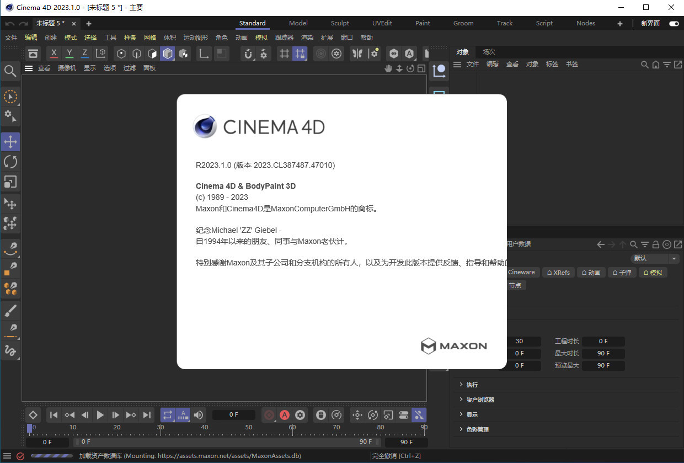Click the viewport search magnifier icon
This screenshot has width=684, height=463.
[x=10, y=71]
